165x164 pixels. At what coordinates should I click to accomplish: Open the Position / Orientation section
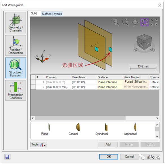point(16,45)
